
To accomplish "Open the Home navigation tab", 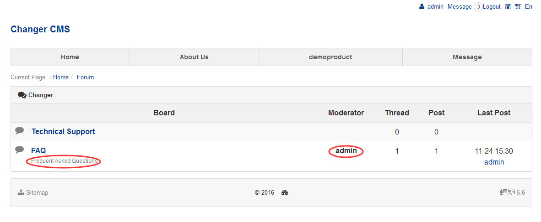I will tap(70, 57).
